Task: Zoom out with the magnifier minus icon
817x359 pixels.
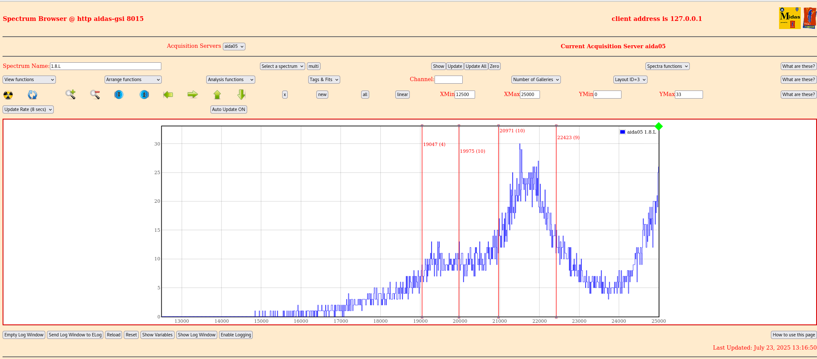Action: [95, 94]
